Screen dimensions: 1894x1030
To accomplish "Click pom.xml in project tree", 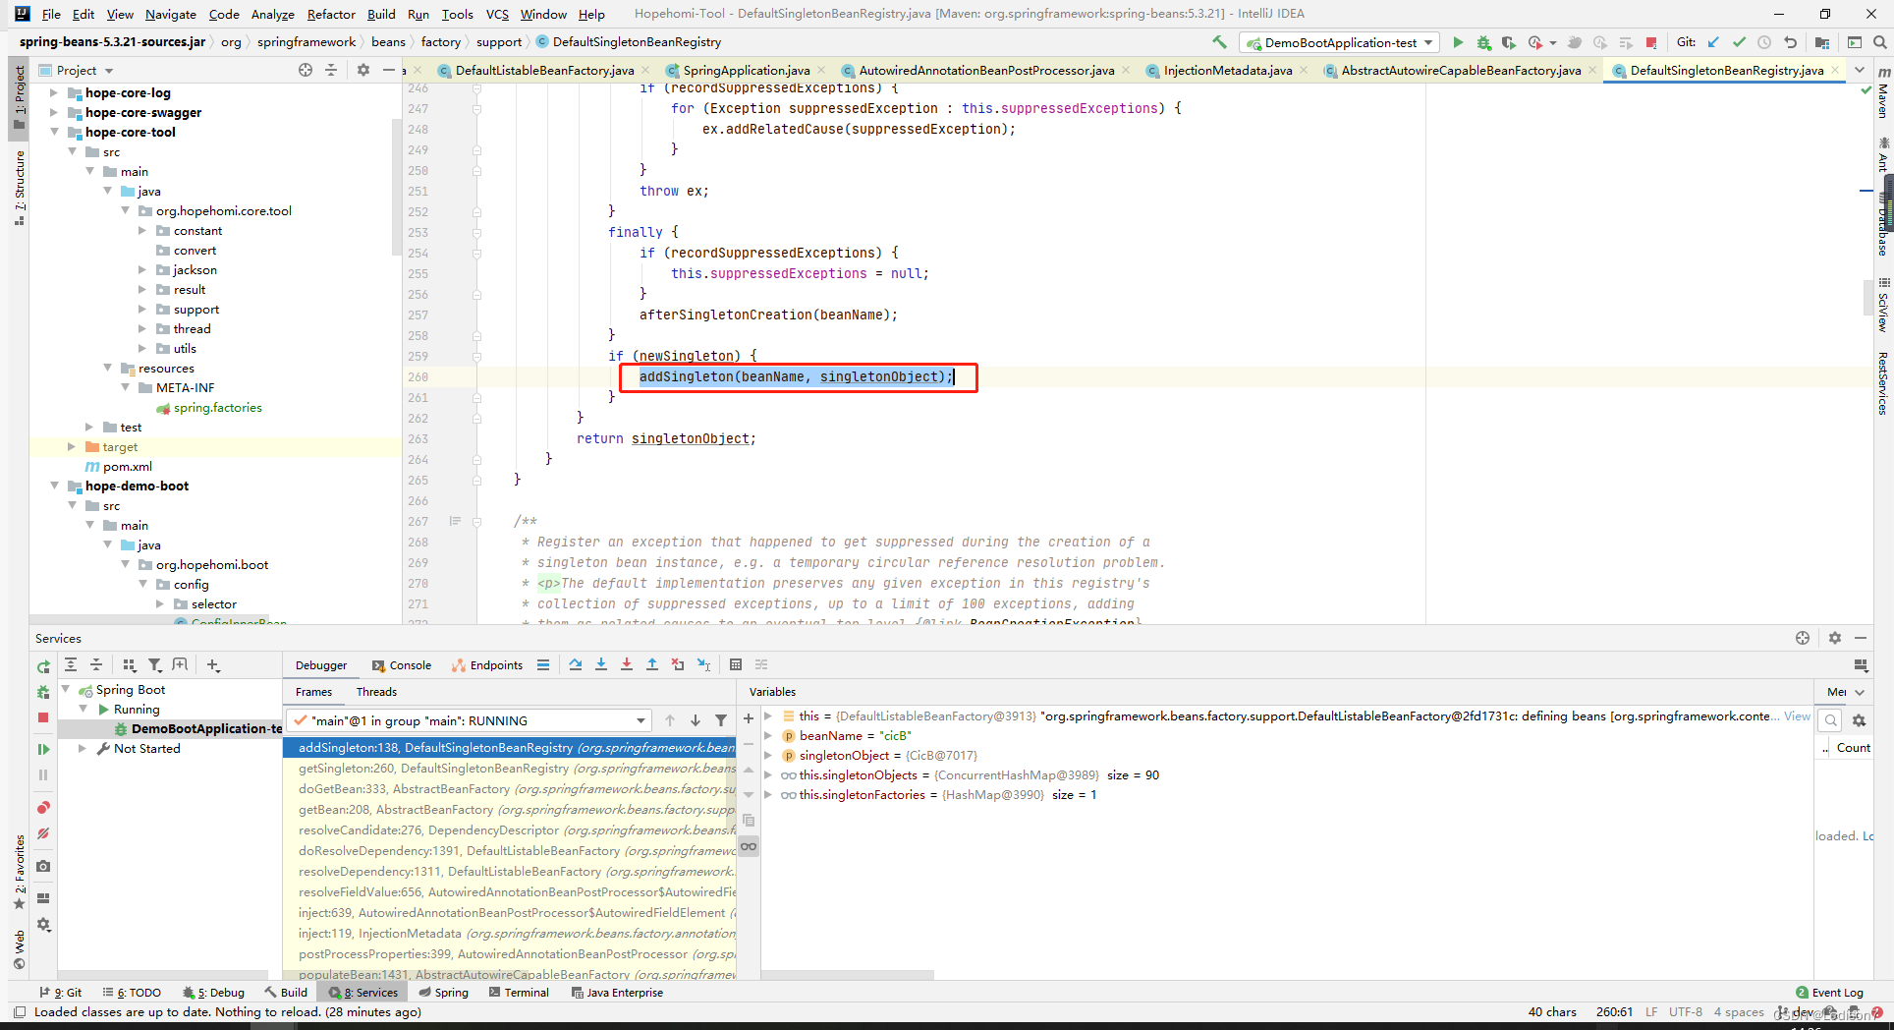I will click(x=128, y=466).
